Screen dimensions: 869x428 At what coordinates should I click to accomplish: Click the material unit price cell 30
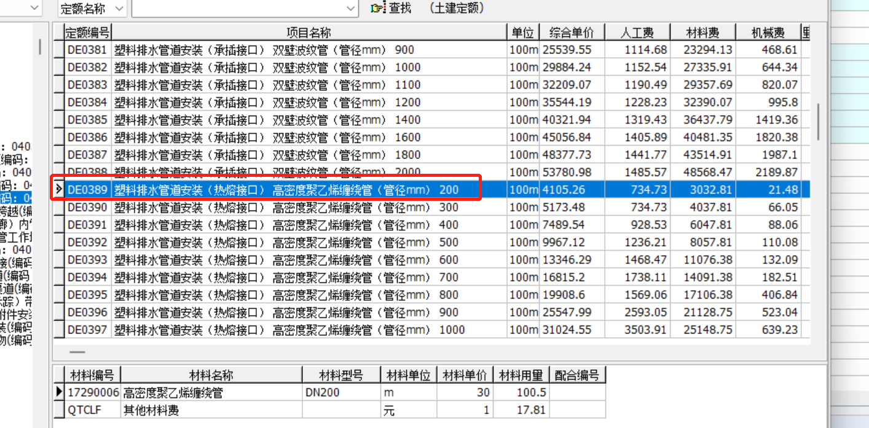465,392
